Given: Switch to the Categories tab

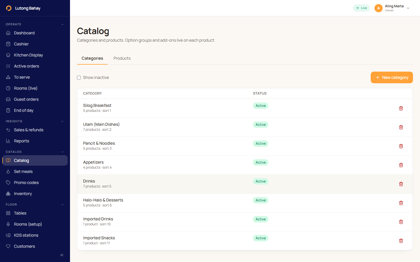Looking at the screenshot, I should (x=92, y=58).
